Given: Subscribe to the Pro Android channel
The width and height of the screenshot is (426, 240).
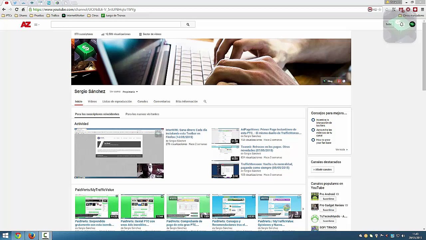Looking at the screenshot, I should tap(328, 199).
